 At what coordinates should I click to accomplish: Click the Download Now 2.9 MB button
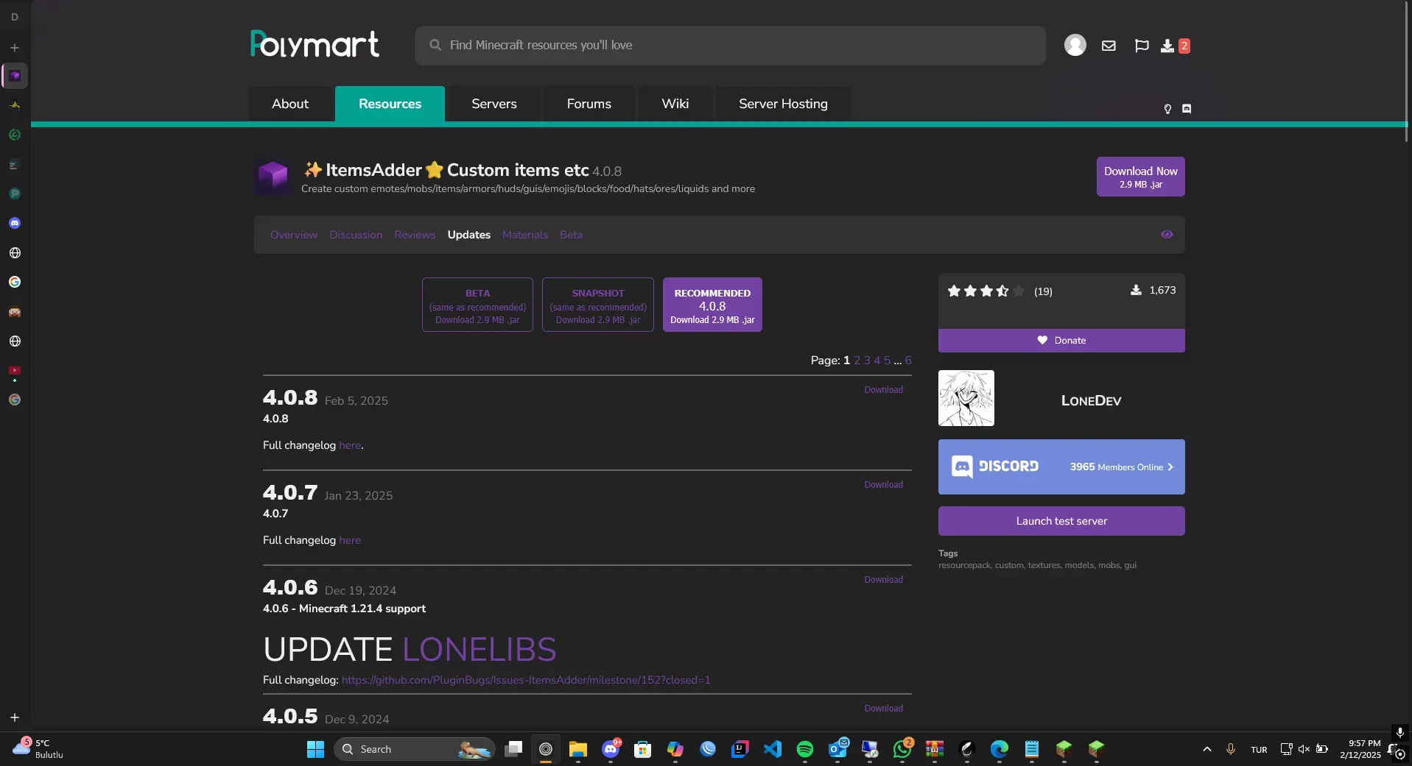click(x=1140, y=177)
